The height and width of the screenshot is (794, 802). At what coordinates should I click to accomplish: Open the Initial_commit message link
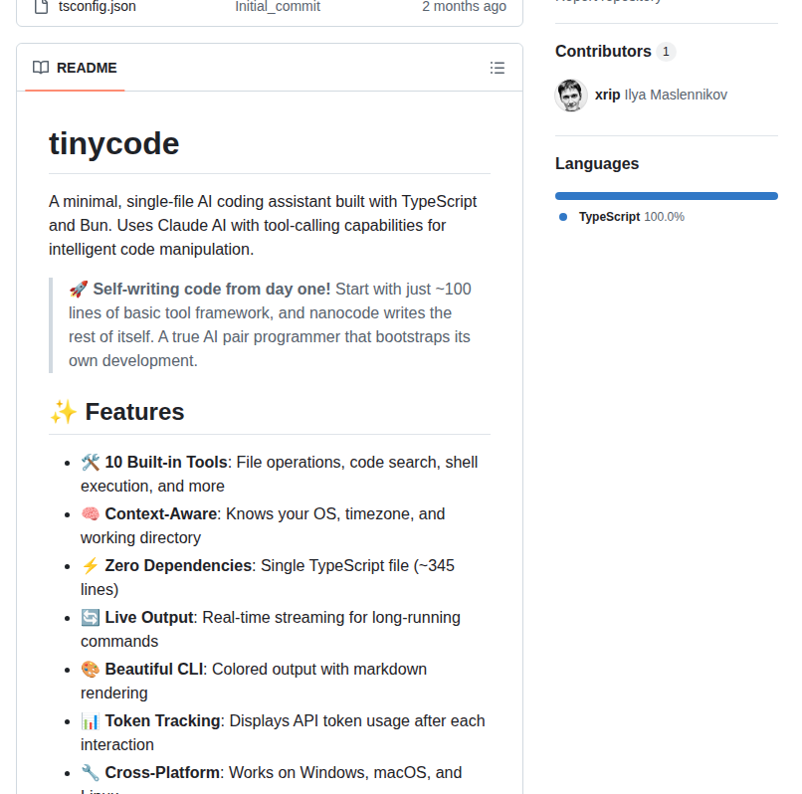[x=278, y=7]
